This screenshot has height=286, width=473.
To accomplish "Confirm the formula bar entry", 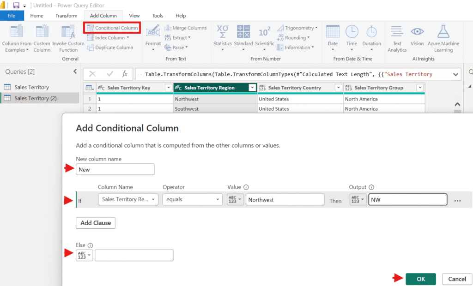I will tap(110, 74).
